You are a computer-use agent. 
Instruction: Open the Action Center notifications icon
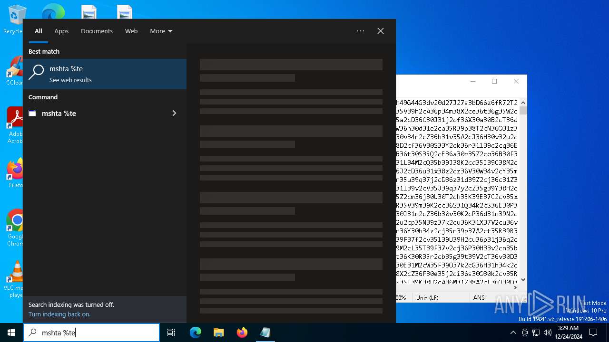coord(593,332)
